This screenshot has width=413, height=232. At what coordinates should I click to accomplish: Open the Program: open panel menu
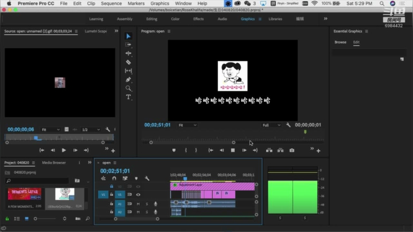click(x=169, y=32)
